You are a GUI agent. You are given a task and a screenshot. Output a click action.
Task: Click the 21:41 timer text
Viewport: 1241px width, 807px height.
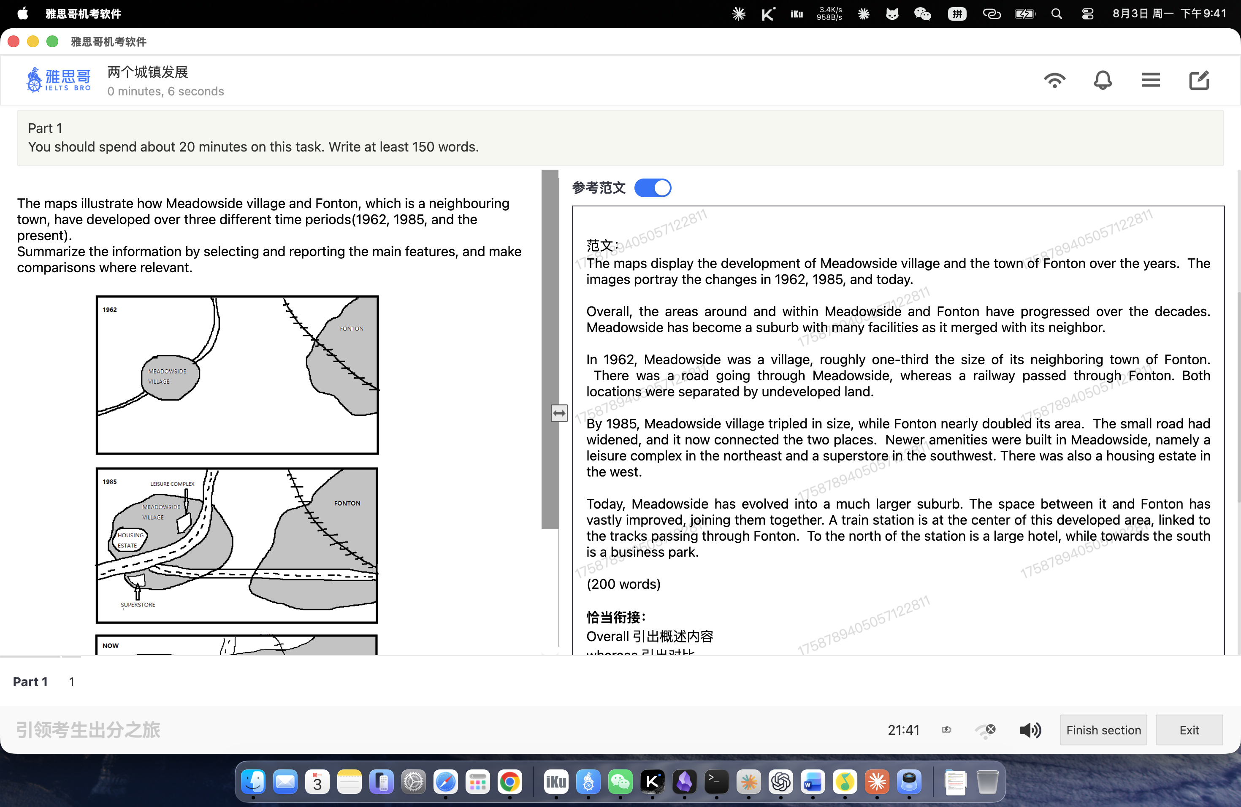point(904,730)
